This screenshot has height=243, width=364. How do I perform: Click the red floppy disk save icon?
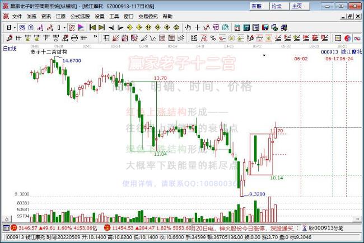coord(265,27)
